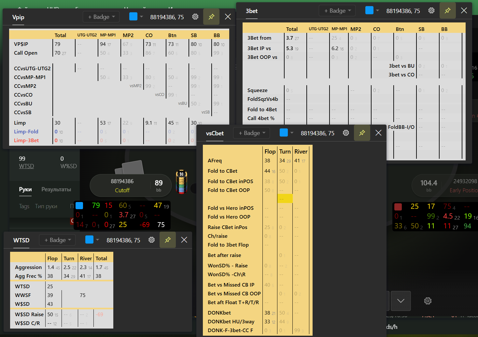Click Fold to CBet row label
The image size is (478, 337).
[x=222, y=171]
